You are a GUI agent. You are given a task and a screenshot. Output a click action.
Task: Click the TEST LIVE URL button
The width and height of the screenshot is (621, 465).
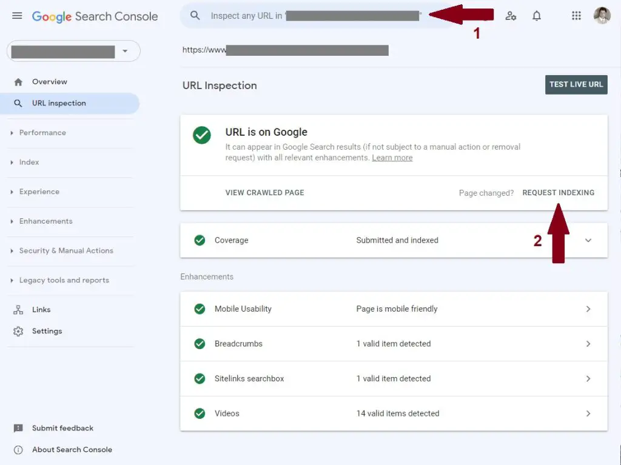coord(576,85)
